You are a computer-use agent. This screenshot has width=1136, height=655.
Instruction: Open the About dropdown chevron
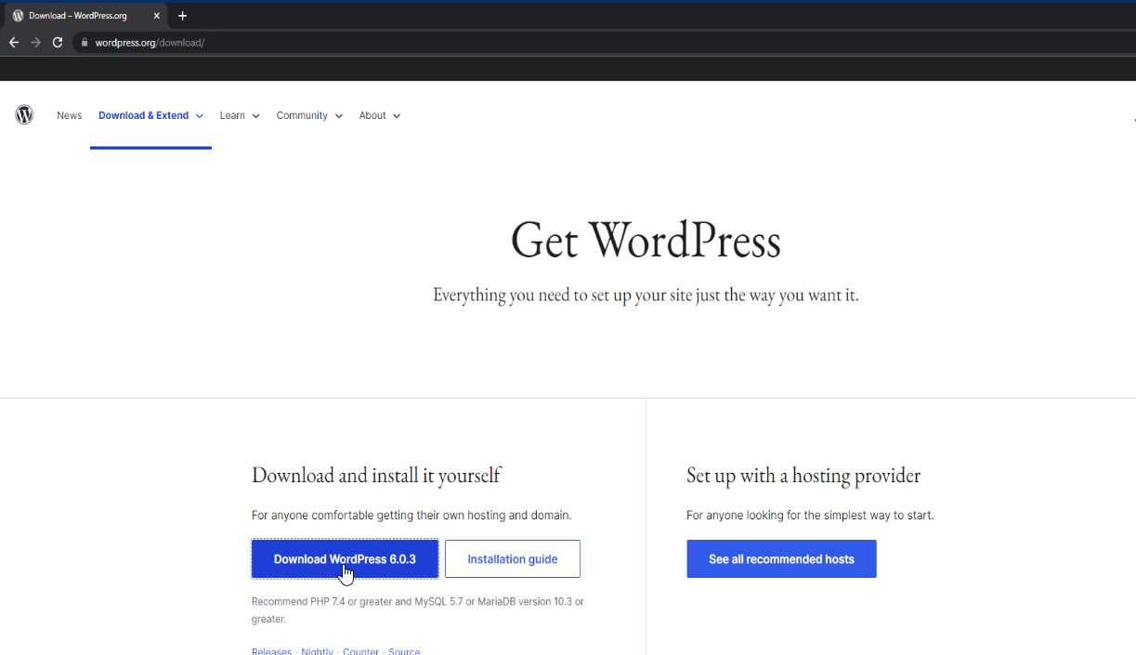[379, 115]
